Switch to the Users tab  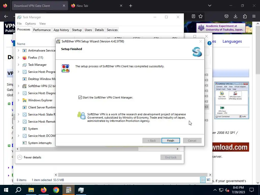click(88, 30)
